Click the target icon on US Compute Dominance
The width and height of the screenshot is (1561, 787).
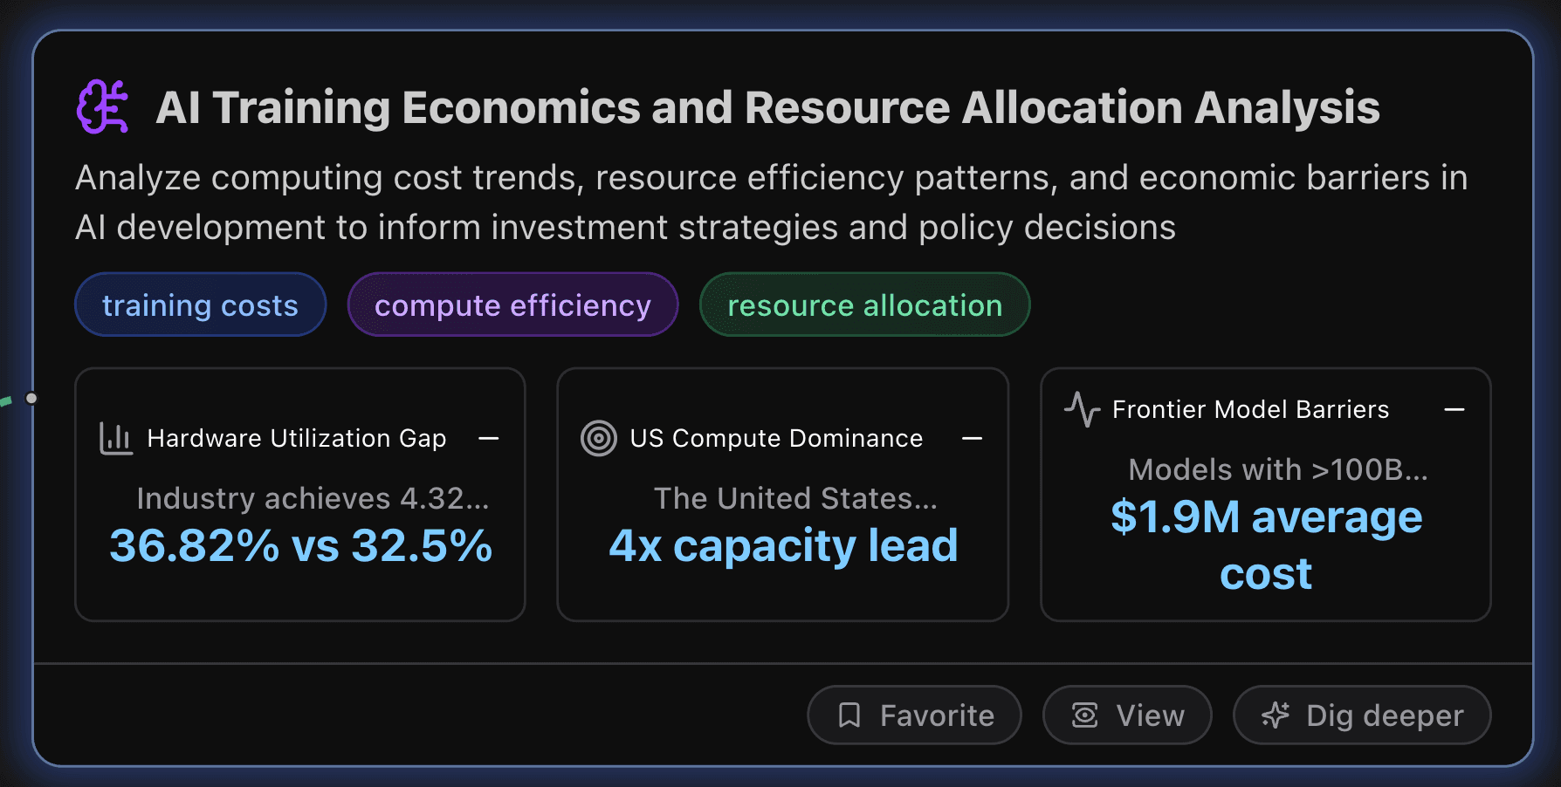(598, 438)
